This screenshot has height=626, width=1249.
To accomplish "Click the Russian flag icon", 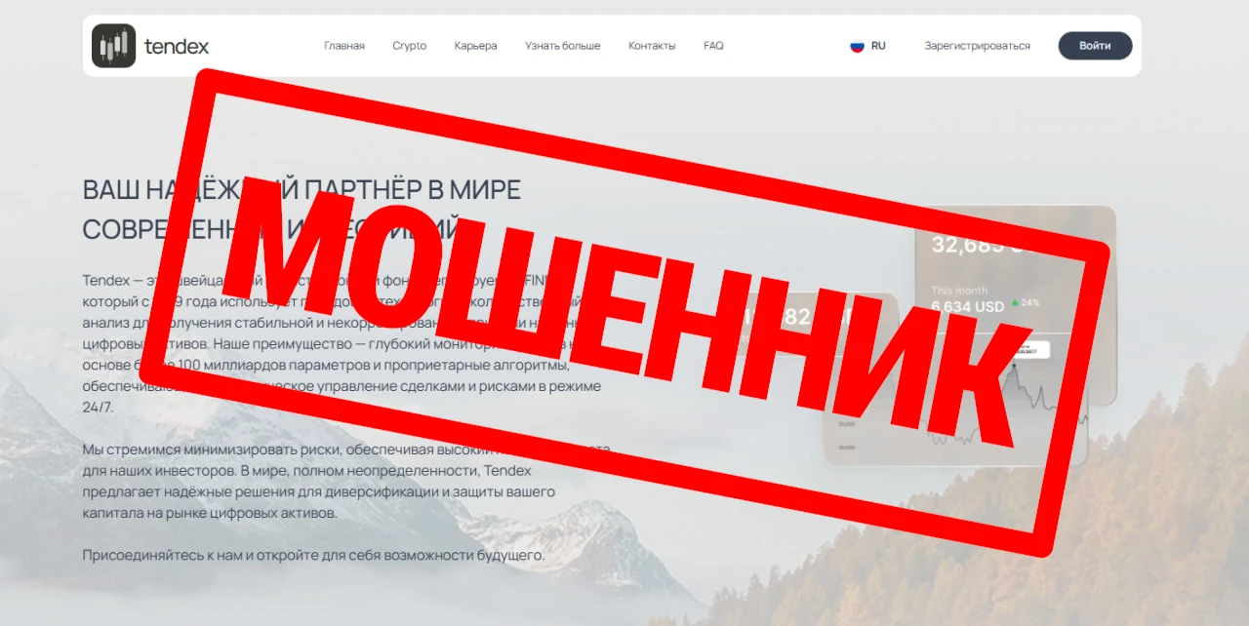I will pos(857,46).
